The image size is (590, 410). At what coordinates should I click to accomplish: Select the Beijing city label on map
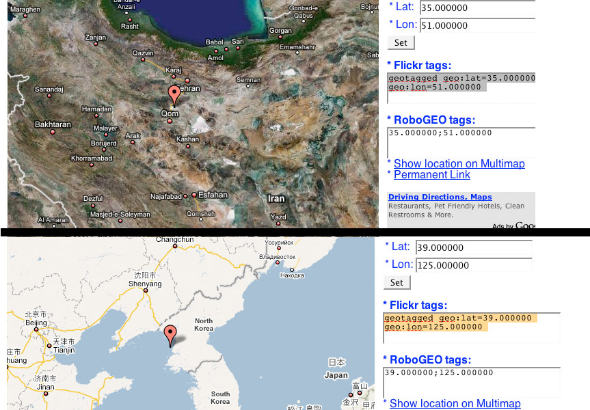(36, 323)
